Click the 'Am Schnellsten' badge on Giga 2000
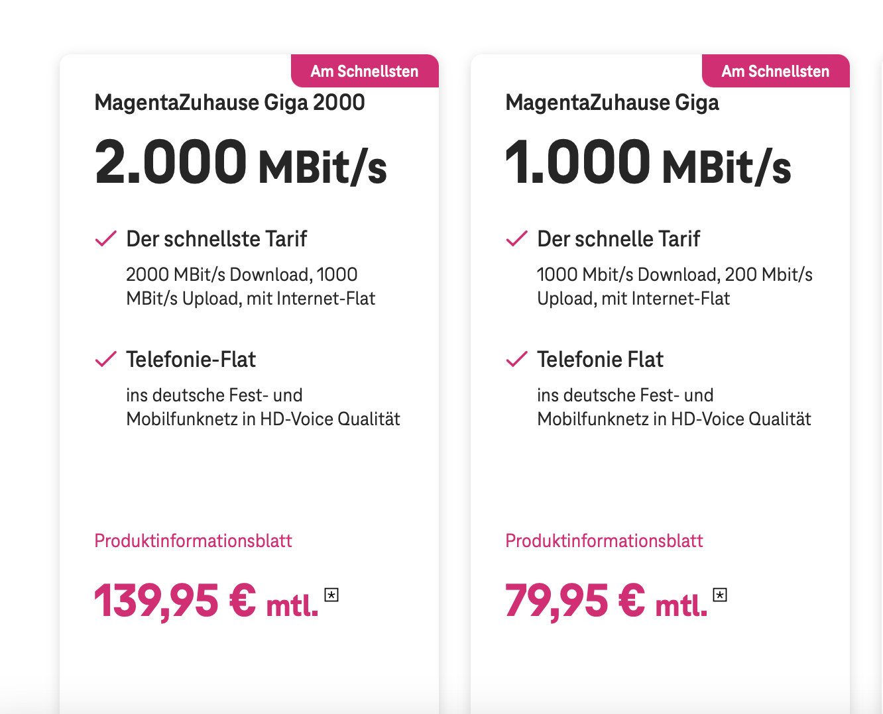The image size is (883, 714). (x=365, y=71)
